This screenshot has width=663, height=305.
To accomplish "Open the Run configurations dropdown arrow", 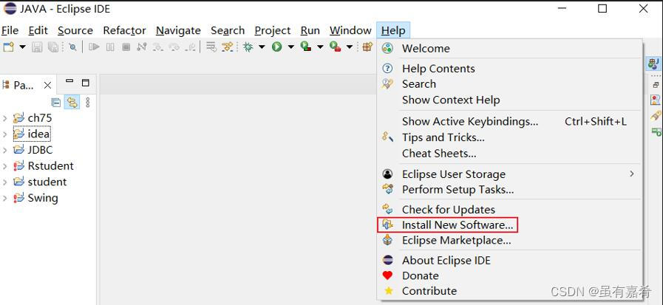I will [x=290, y=47].
